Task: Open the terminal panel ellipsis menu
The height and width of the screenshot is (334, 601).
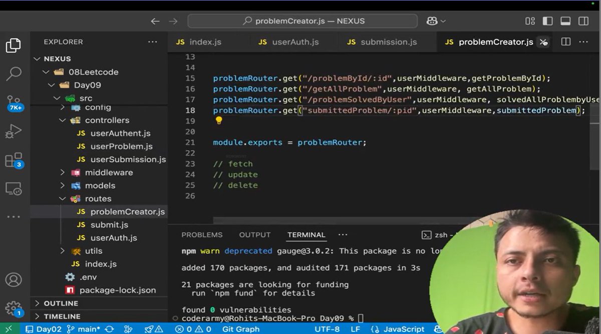Action: click(343, 234)
